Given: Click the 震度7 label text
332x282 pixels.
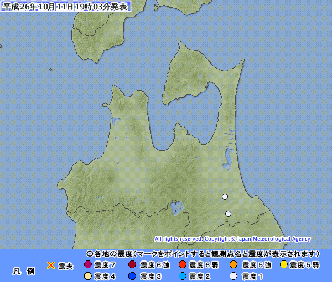Looking at the screenshot, I should 105,265.
